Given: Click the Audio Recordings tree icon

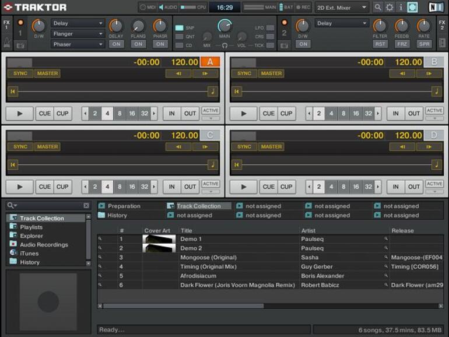Looking at the screenshot, I should coord(13,244).
